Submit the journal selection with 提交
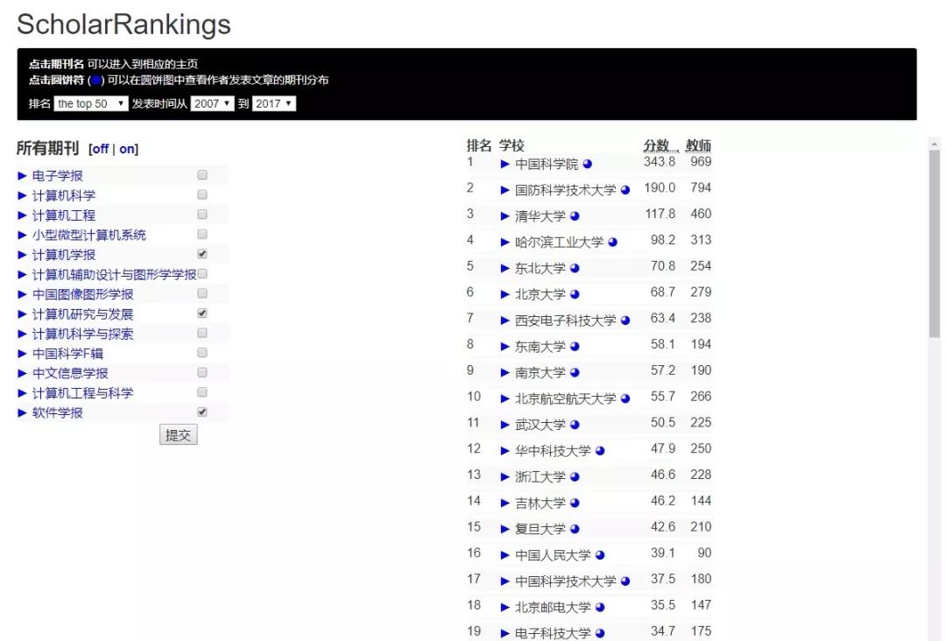The image size is (946, 641). coord(178,434)
